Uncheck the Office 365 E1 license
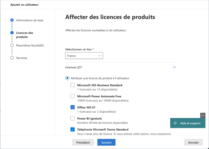The image size is (209, 149). 73,107
